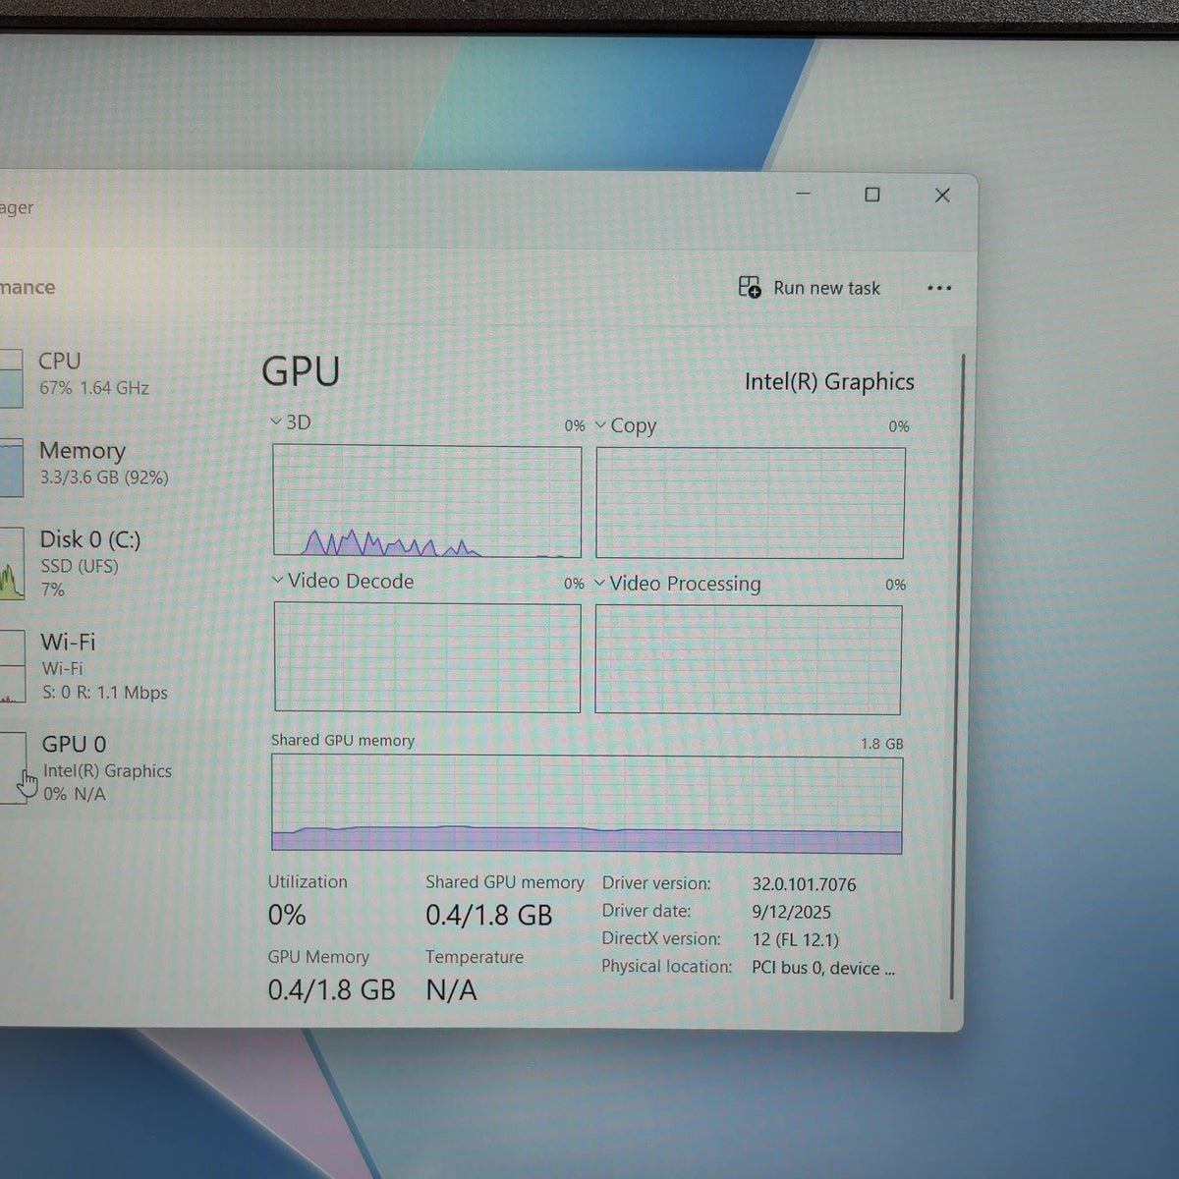Click the driver version value 32.0.101.7076

pyautogui.click(x=804, y=884)
